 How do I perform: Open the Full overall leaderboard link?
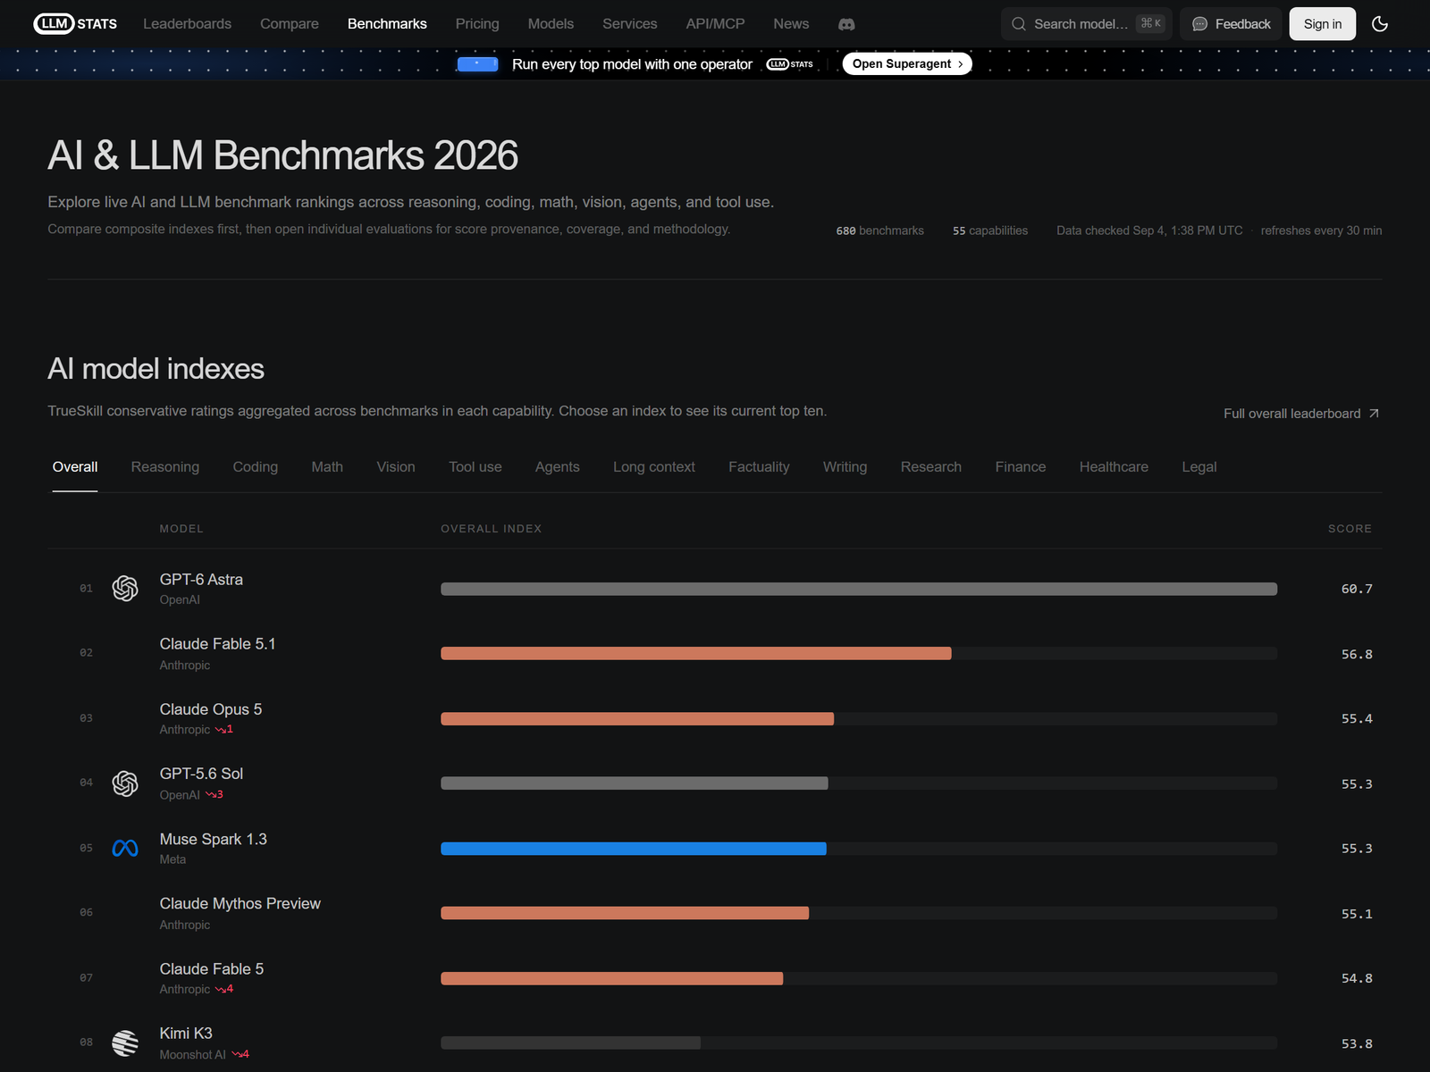tap(1301, 414)
